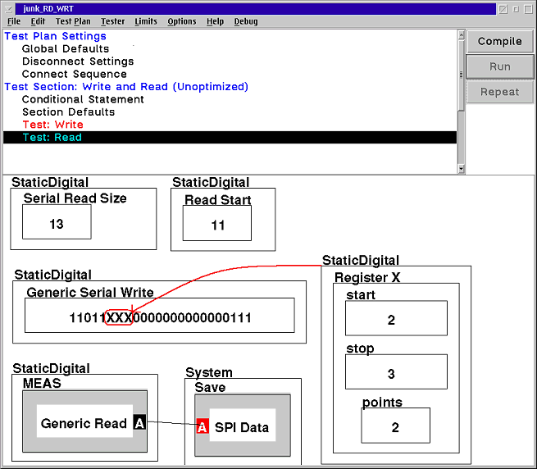537x469 pixels.
Task: Click Register X start value field
Action: point(396,318)
